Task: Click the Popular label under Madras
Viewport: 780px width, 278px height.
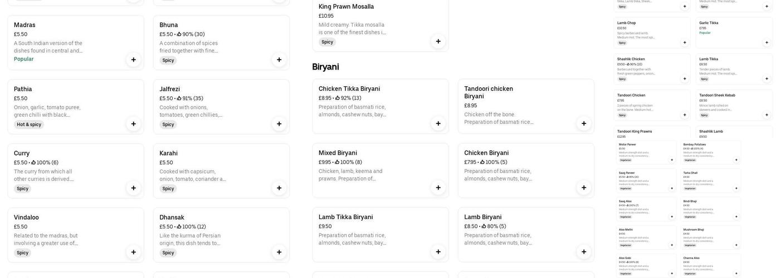Action: pos(23,59)
